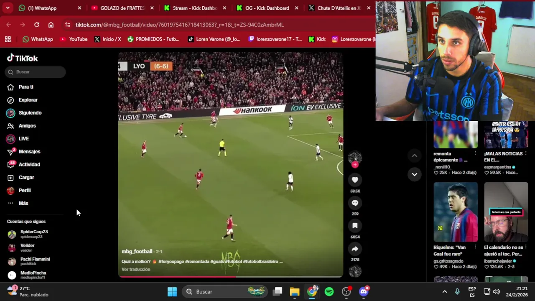Open Spotify from taskbar
535x301 pixels.
point(329,292)
